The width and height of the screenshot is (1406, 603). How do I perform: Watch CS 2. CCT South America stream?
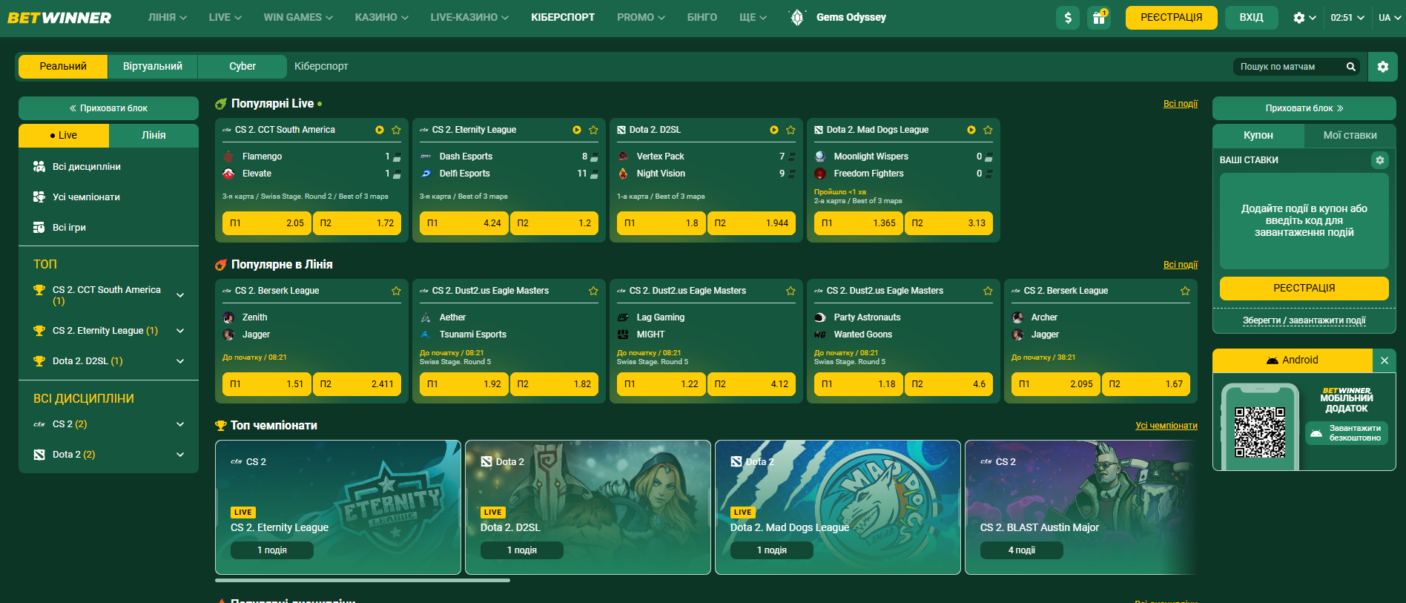tap(380, 130)
